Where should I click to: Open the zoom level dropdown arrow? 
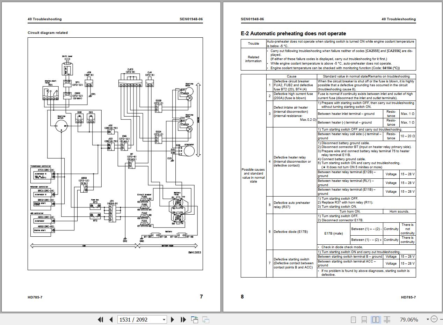click(x=428, y=319)
